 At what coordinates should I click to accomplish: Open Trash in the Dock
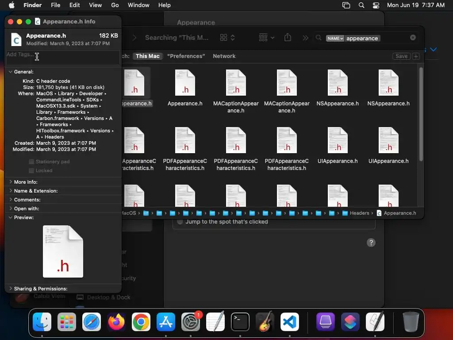[411, 322]
